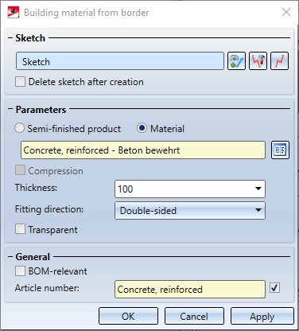Click the Apply button
The image size is (299, 331).
click(x=262, y=316)
